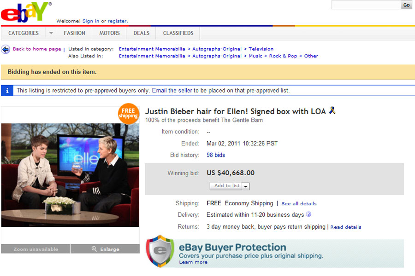Open Autographs-Original in Also Listed in row

[217, 56]
